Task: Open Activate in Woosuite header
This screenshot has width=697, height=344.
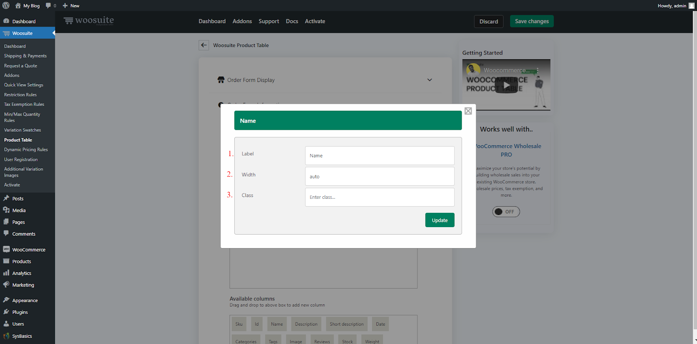Action: coord(315,21)
